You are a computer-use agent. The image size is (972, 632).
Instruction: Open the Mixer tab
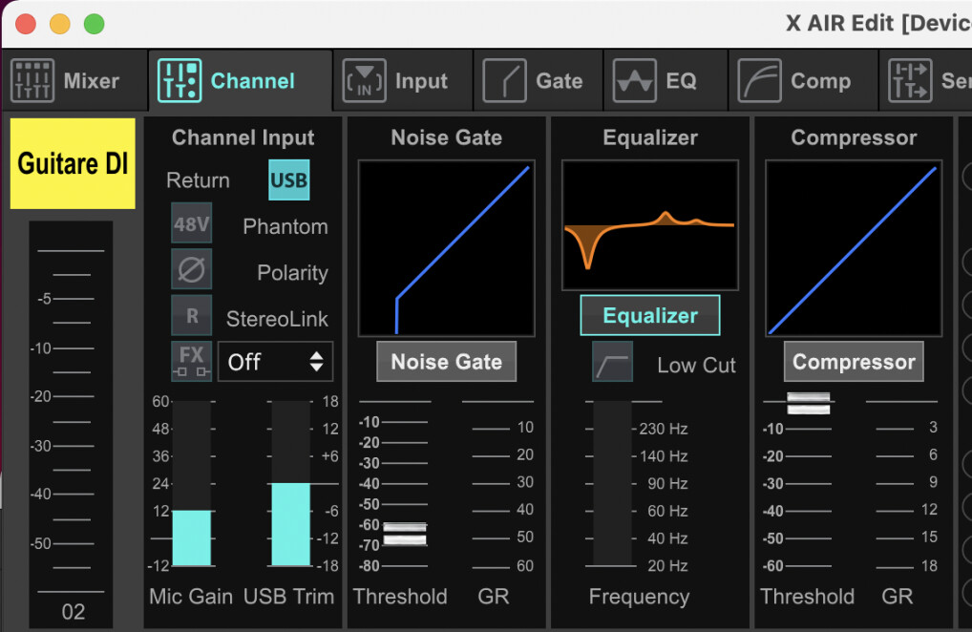pyautogui.click(x=74, y=80)
